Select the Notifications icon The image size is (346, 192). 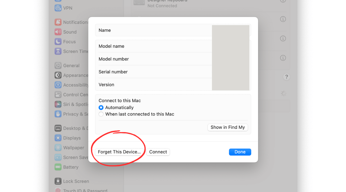coord(58,22)
